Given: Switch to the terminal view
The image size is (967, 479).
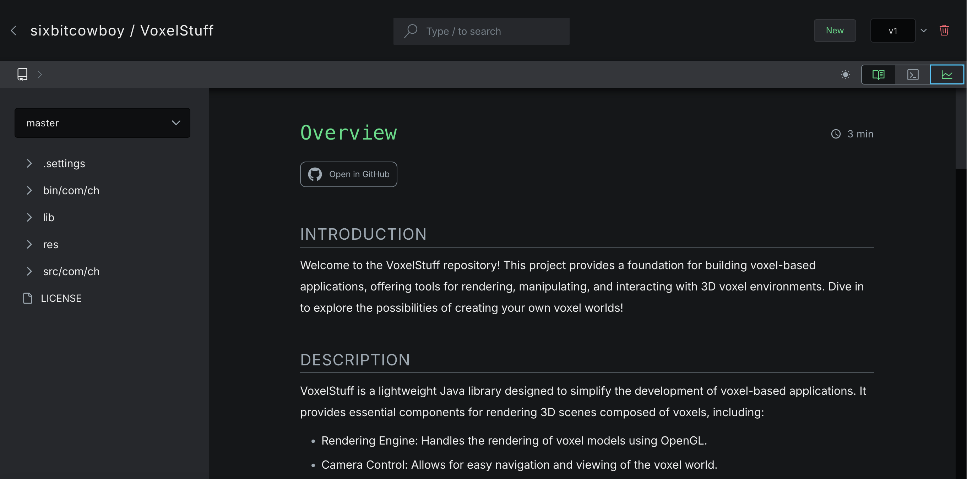Looking at the screenshot, I should pos(913,74).
